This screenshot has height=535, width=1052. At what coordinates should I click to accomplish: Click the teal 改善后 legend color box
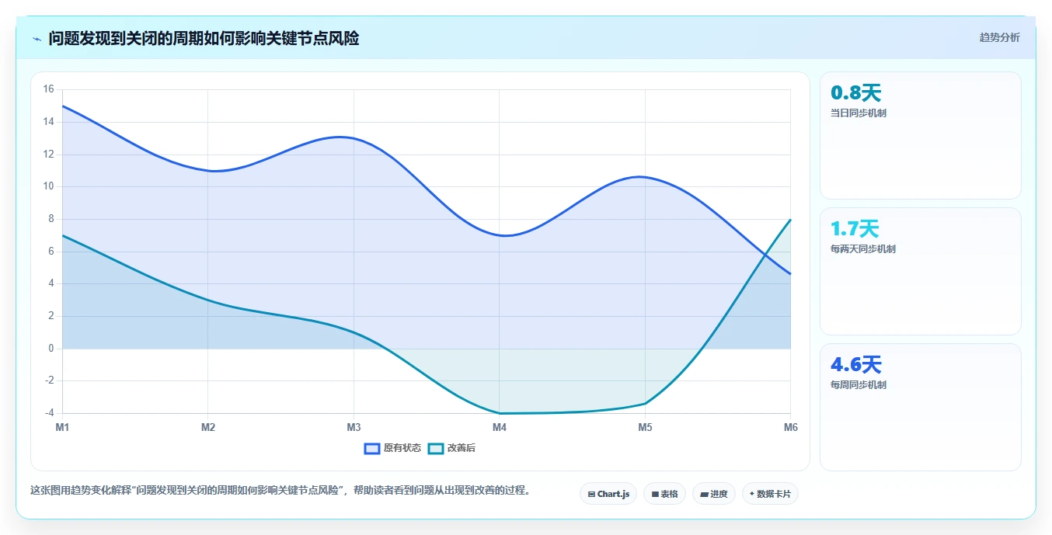(436, 448)
